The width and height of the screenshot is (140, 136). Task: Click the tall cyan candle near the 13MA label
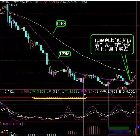click(47, 59)
